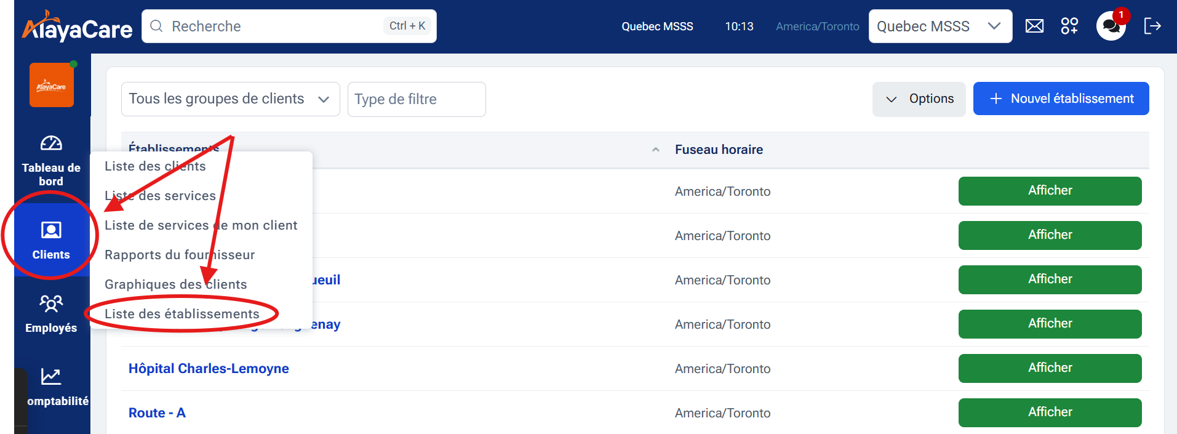This screenshot has height=434, width=1177.
Task: Open the mail envelope icon
Action: [1034, 26]
